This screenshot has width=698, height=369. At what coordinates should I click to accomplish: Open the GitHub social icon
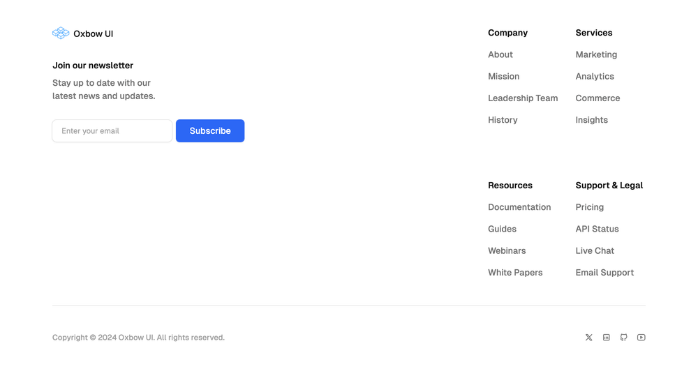coord(623,338)
